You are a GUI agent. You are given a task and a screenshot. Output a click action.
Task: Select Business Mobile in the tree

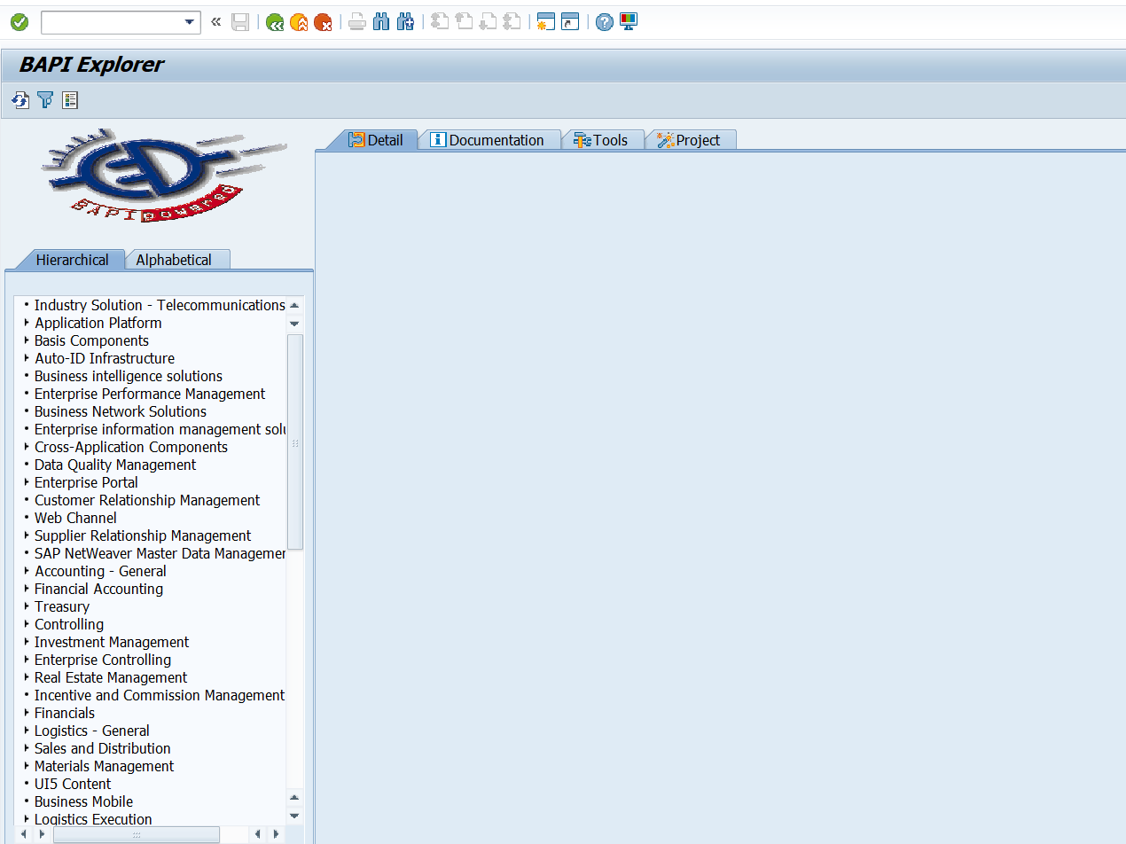pyautogui.click(x=83, y=801)
